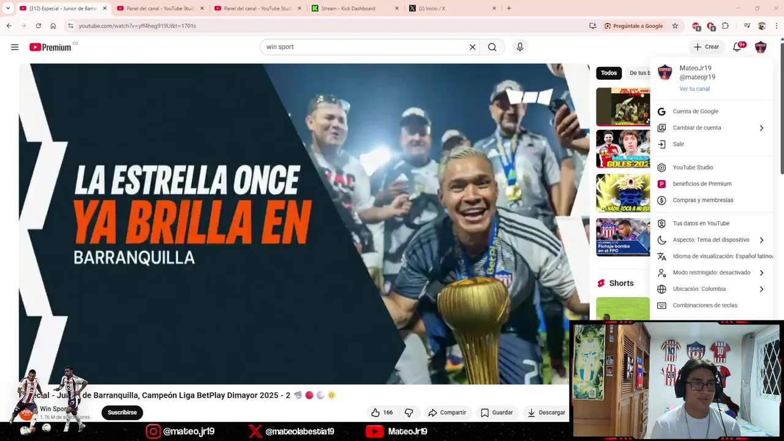Install app icon in the address bar
The height and width of the screenshot is (441, 784).
(x=593, y=26)
